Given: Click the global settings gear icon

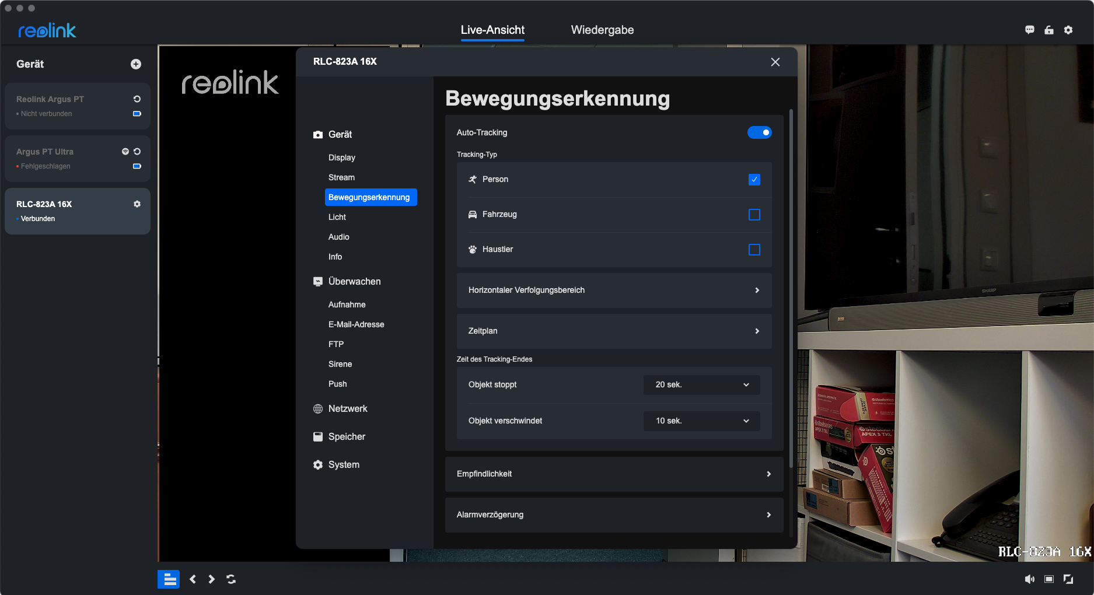Looking at the screenshot, I should click(x=1068, y=30).
